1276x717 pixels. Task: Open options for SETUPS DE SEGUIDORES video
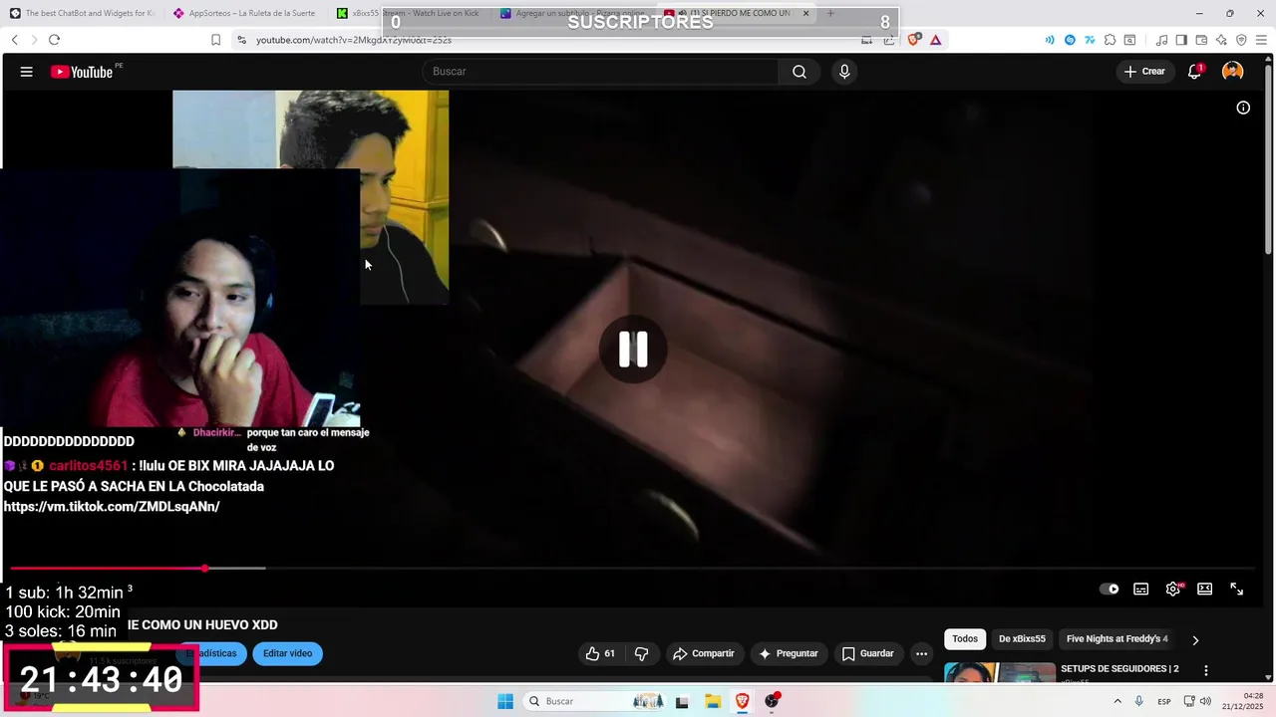[x=1206, y=670]
